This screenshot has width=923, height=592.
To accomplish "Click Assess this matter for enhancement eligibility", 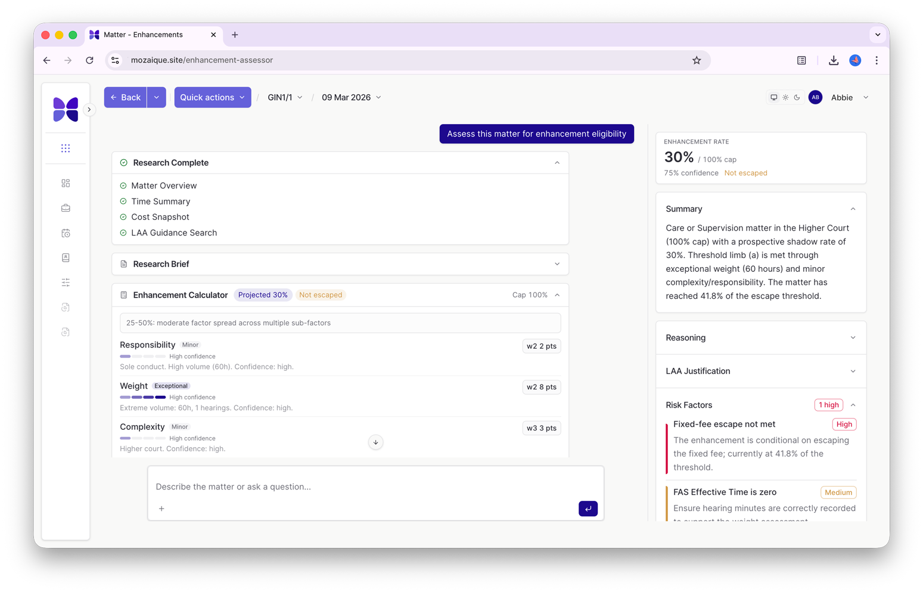I will click(536, 134).
